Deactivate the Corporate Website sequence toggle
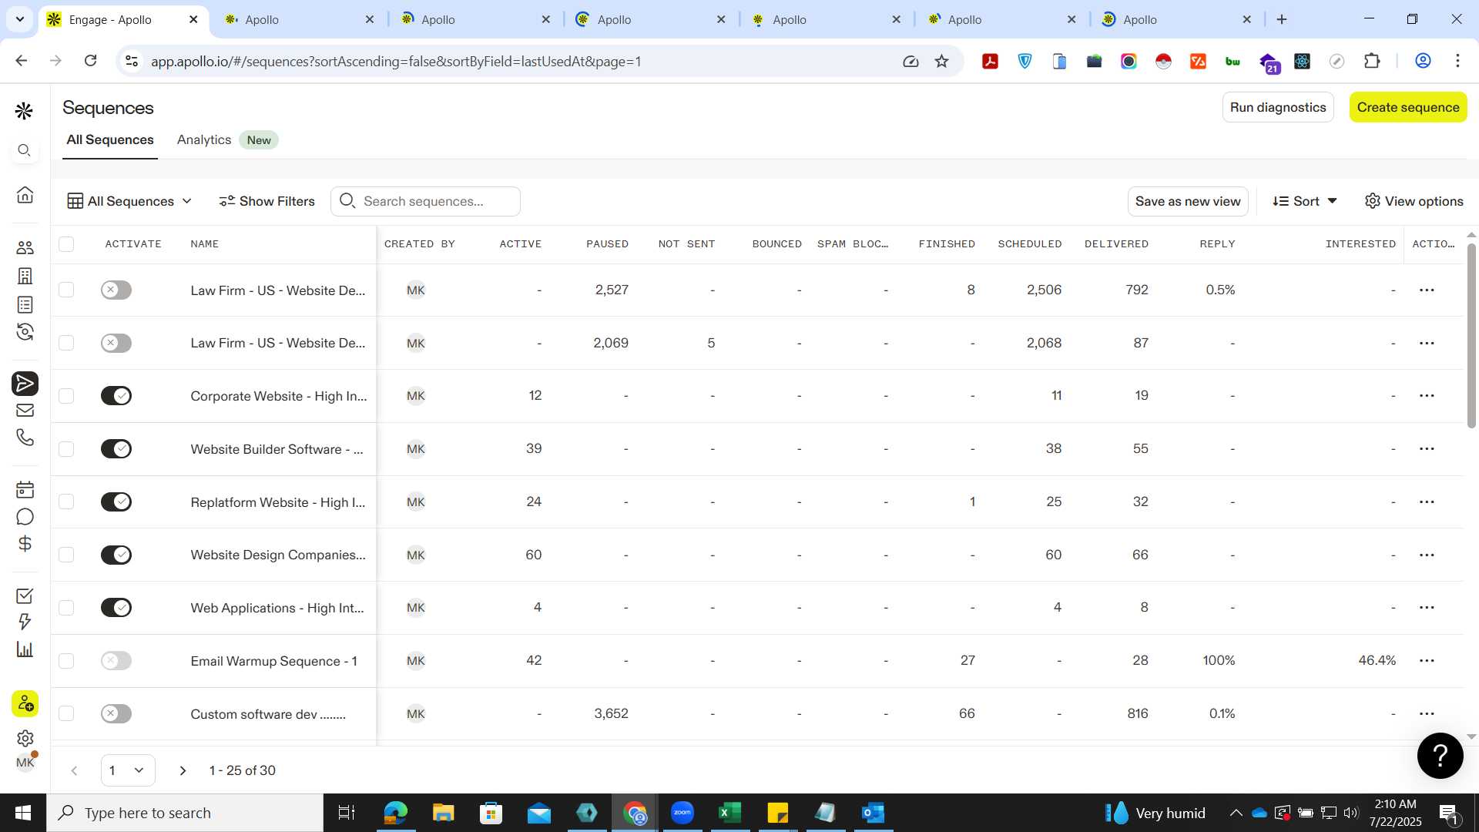The width and height of the screenshot is (1479, 832). (x=116, y=396)
